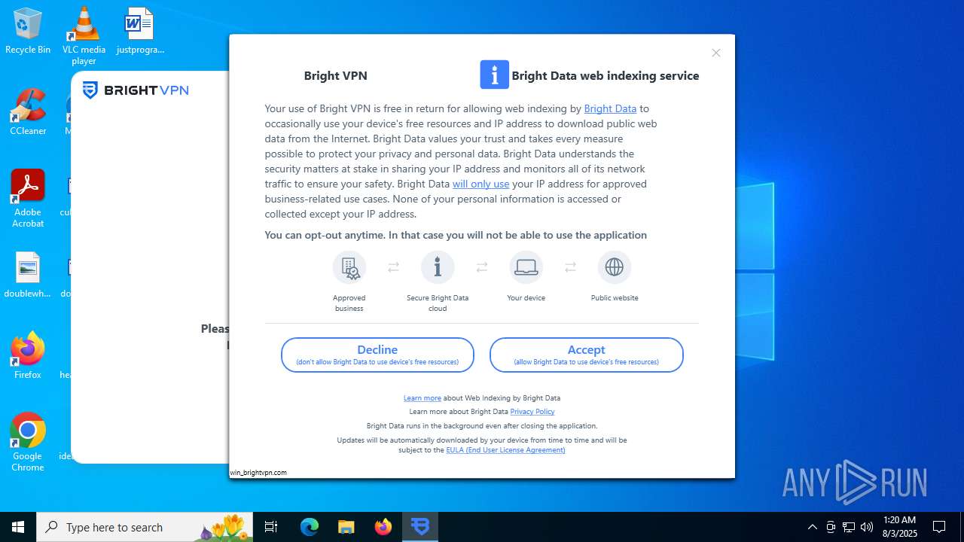
Task: Click the Your device laptop icon
Action: coord(526,267)
